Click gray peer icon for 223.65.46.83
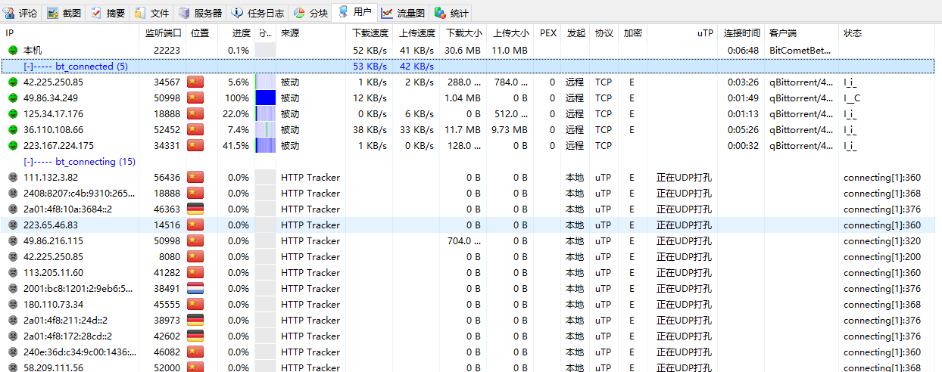Image resolution: width=942 pixels, height=372 pixels. point(13,225)
